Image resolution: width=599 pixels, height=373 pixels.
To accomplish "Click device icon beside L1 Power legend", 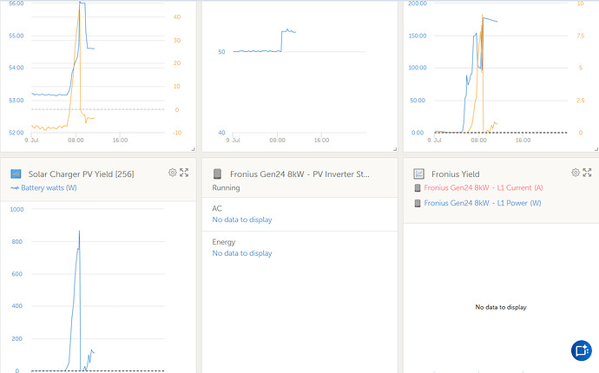I will point(418,203).
